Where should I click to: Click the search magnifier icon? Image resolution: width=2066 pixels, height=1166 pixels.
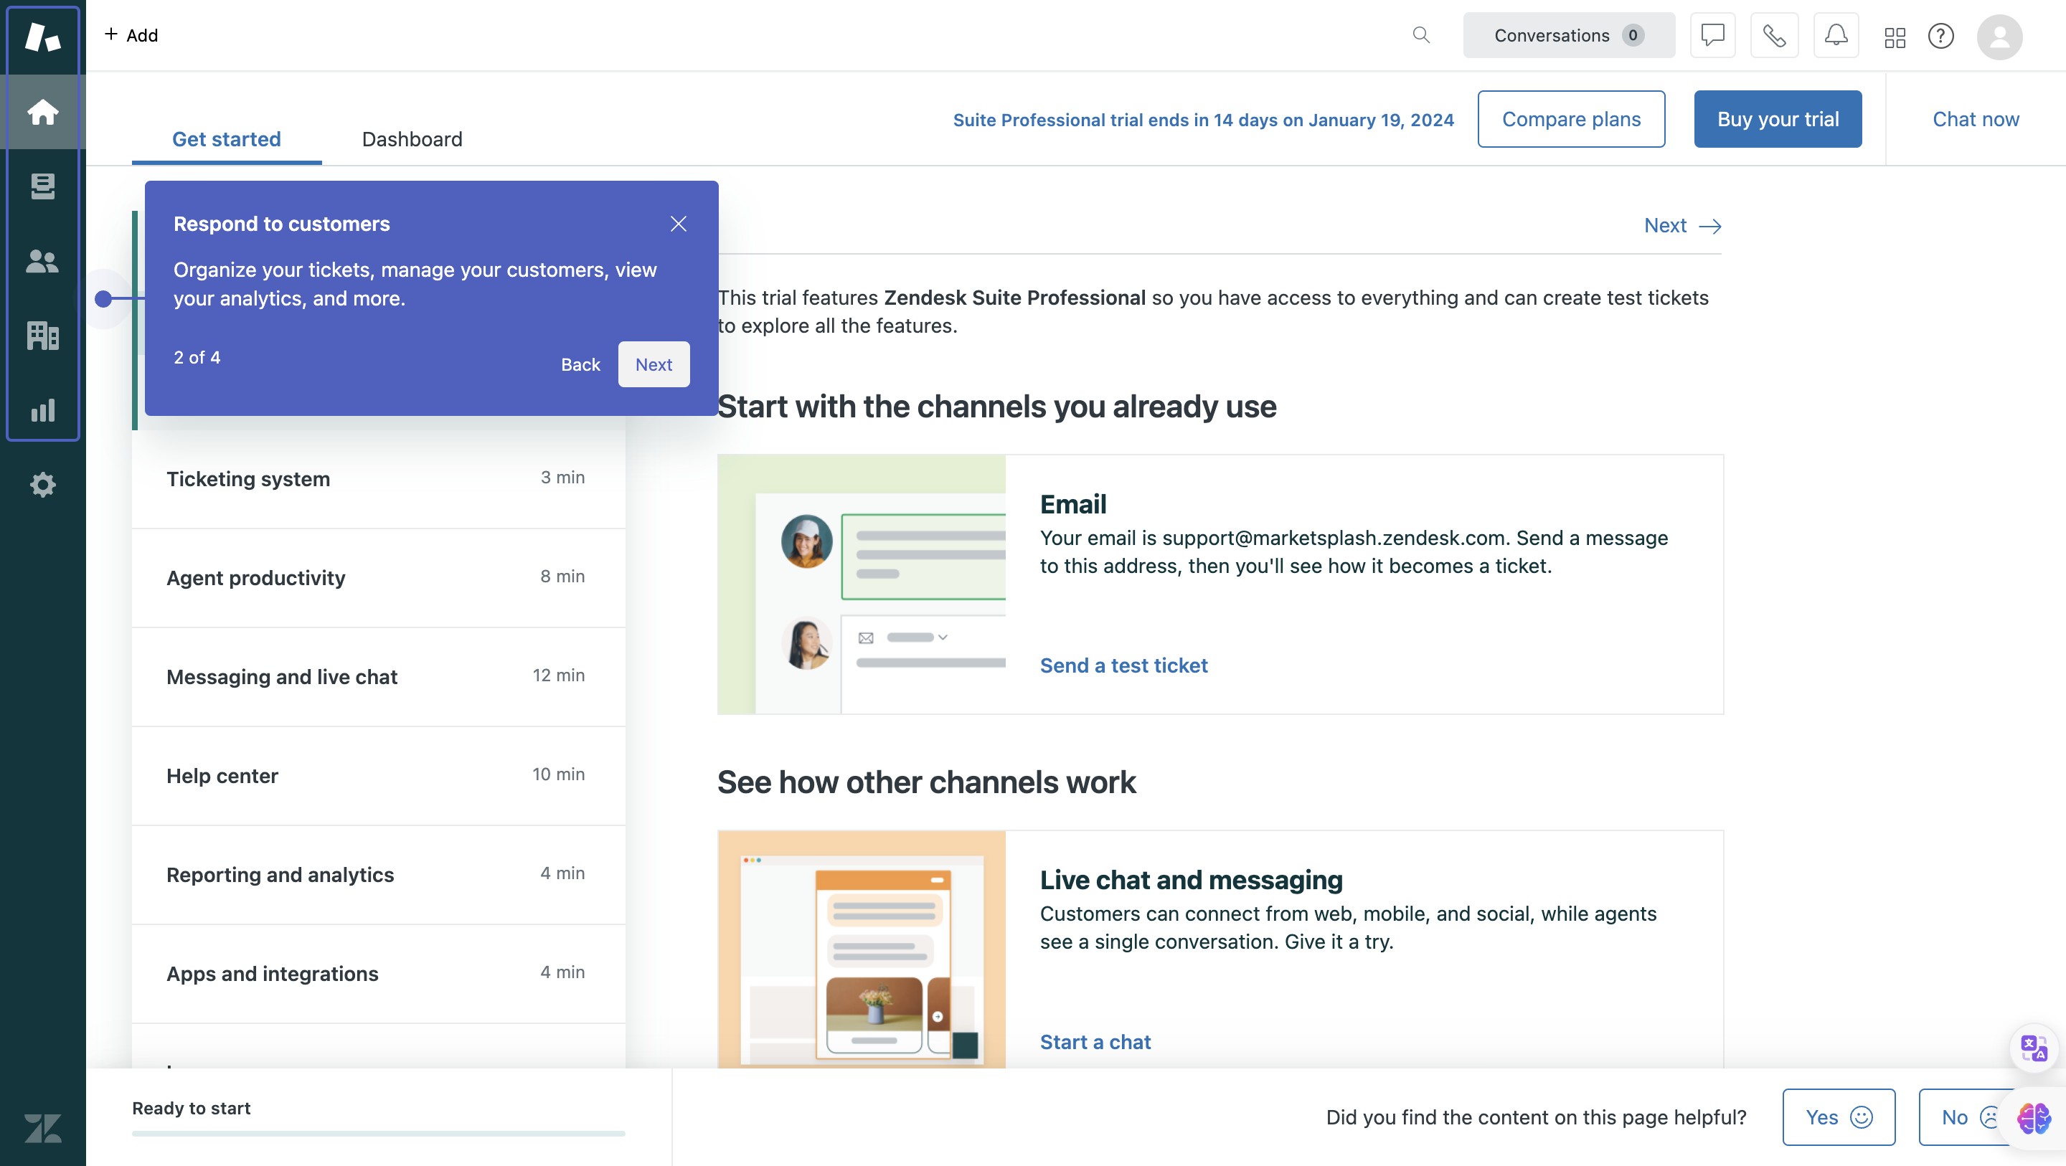1420,35
